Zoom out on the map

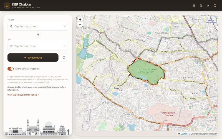tap(80, 24)
